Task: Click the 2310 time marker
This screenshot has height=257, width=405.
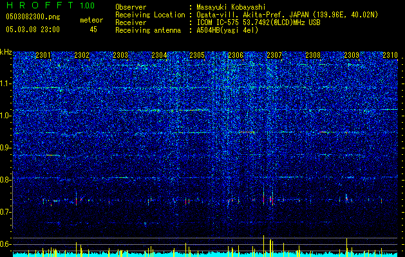Action: click(390, 55)
